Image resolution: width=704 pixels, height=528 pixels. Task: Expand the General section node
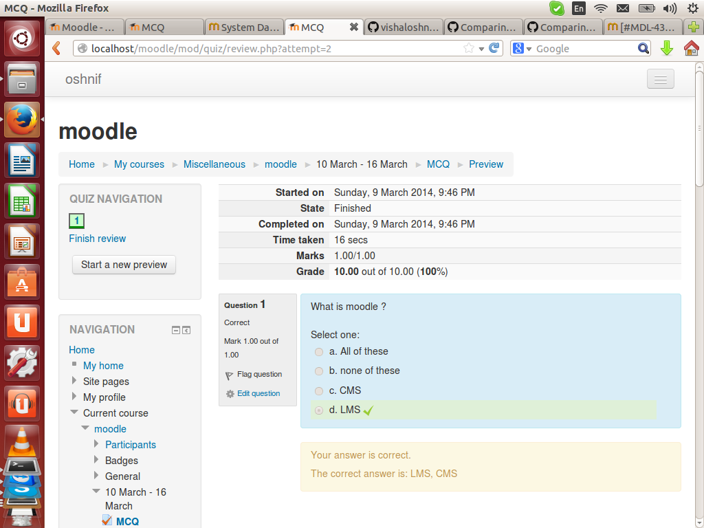pyautogui.click(x=96, y=476)
